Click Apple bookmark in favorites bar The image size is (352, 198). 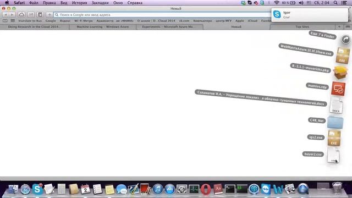coord(240,21)
